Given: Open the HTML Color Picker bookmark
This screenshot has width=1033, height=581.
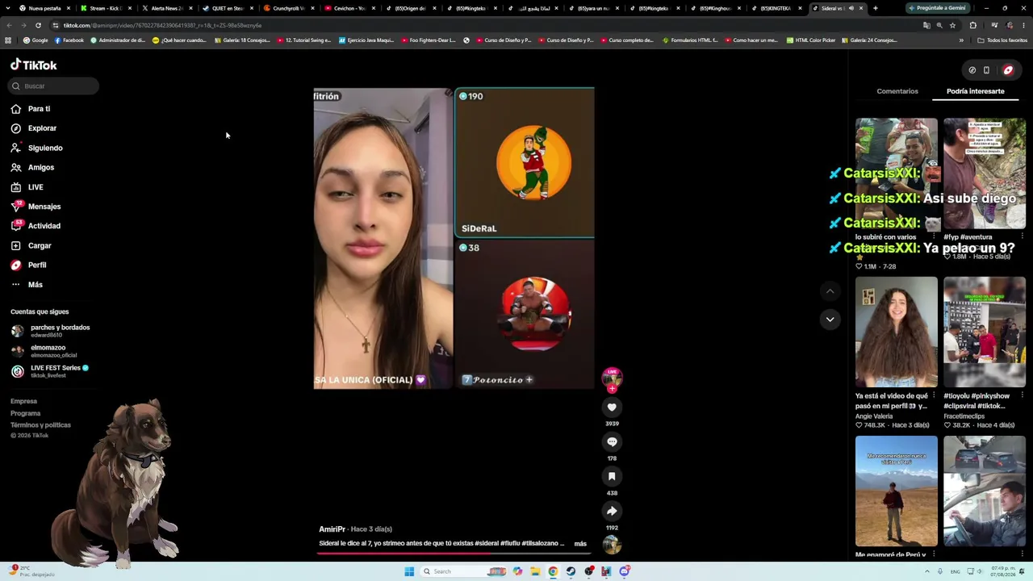Looking at the screenshot, I should click(x=813, y=40).
